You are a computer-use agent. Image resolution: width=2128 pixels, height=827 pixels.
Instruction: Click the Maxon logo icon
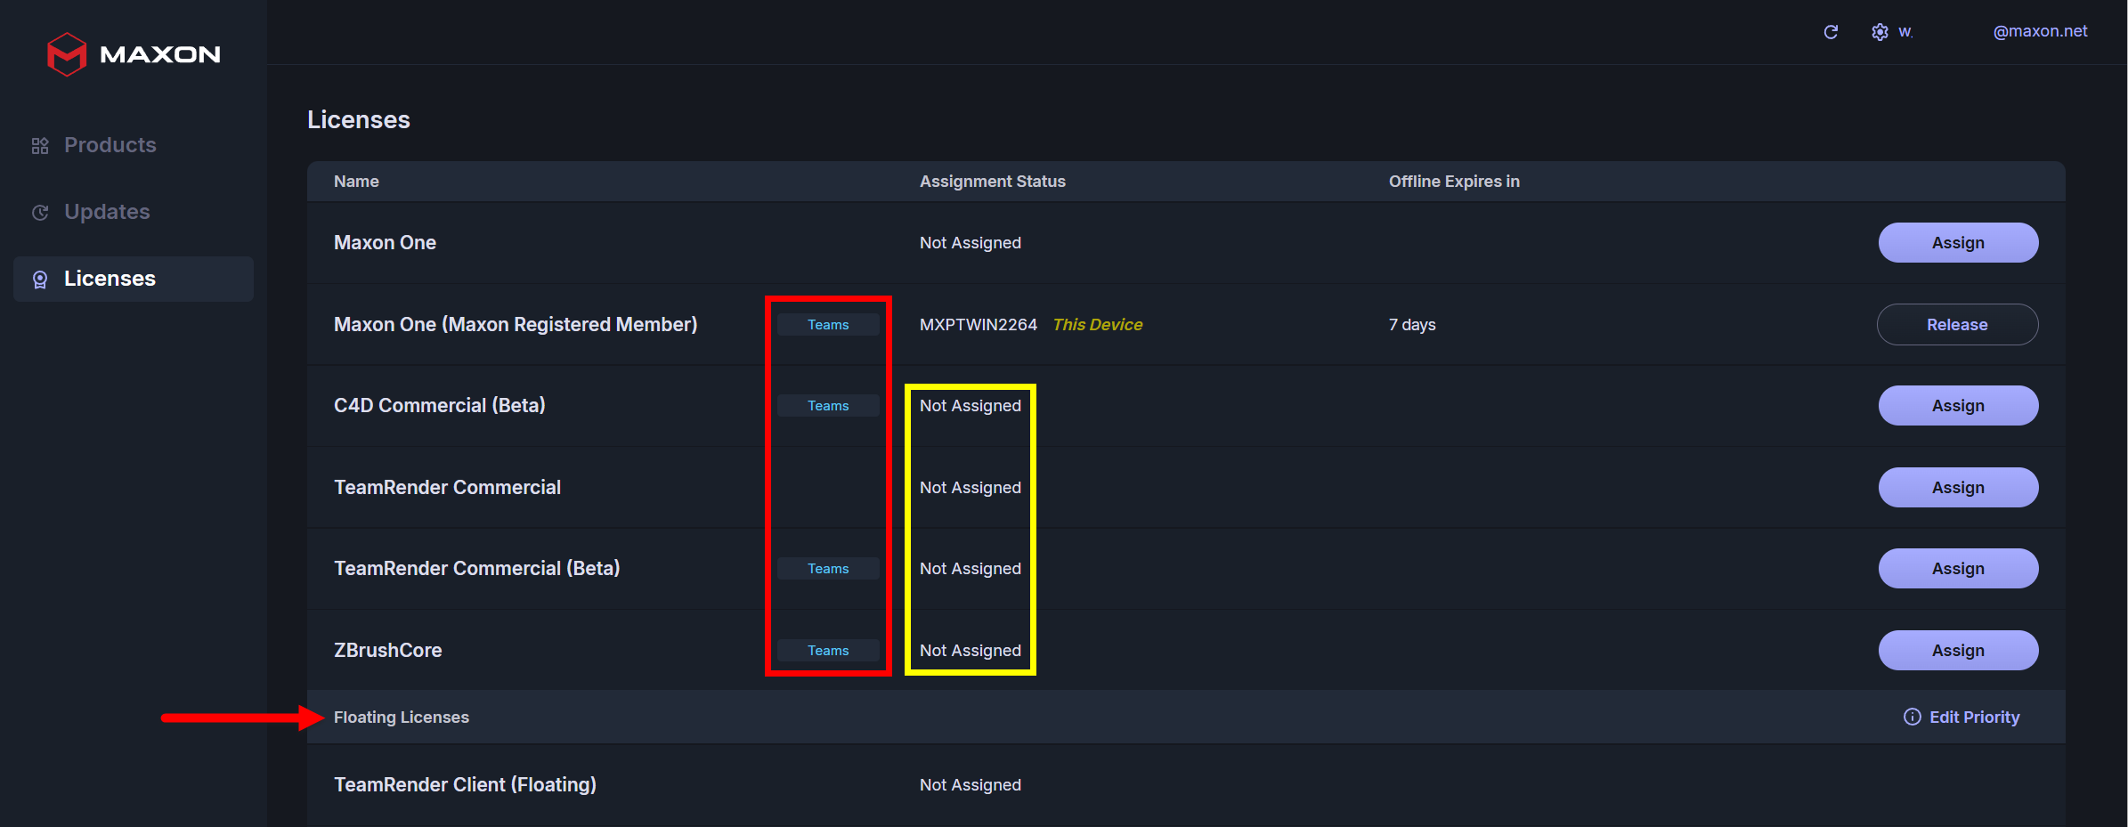67,54
